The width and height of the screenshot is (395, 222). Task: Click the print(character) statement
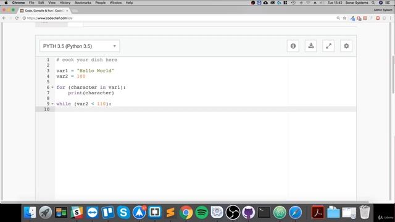[x=91, y=93]
